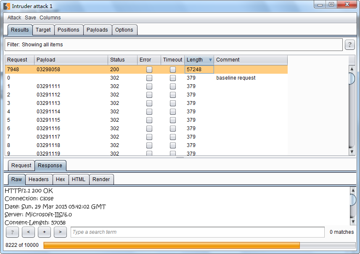Switch to the Positions tab
This screenshot has height=254, width=360.
point(69,30)
